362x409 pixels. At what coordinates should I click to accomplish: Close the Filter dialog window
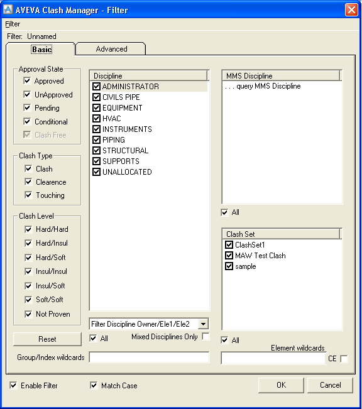click(351, 10)
